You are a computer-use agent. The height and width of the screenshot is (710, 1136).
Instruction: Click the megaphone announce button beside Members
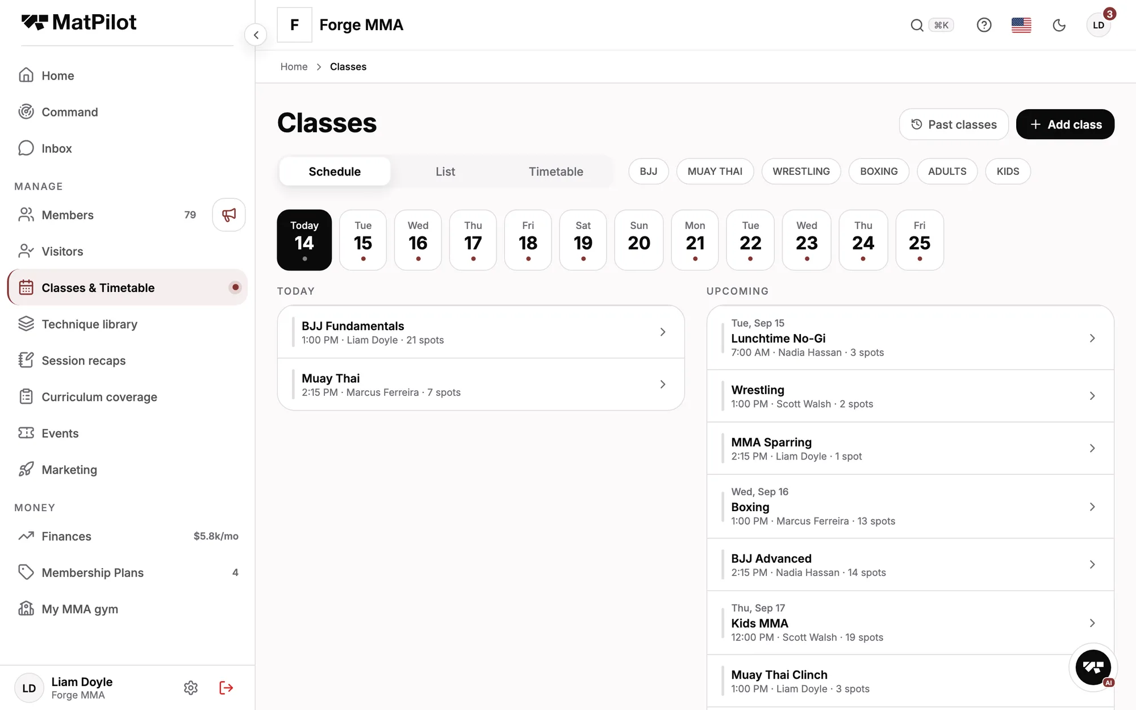pos(229,215)
